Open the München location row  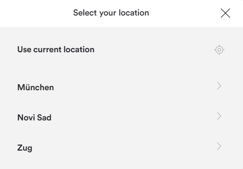pos(122,87)
